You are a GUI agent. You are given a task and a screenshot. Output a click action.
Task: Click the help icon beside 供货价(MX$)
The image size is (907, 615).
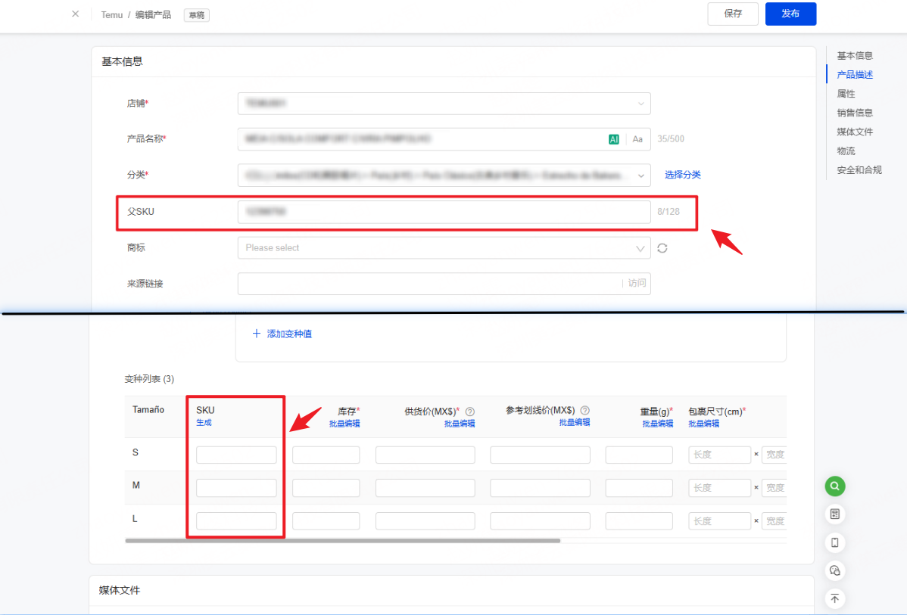click(470, 412)
